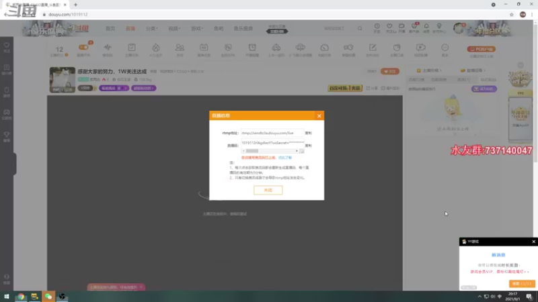Click the pencil edit toolbar icon
This screenshot has width=538, height=302.
point(373,47)
